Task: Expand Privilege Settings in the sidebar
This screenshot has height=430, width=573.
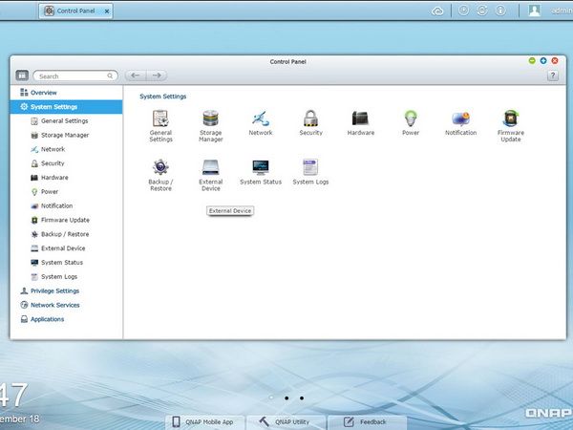Action: (54, 291)
